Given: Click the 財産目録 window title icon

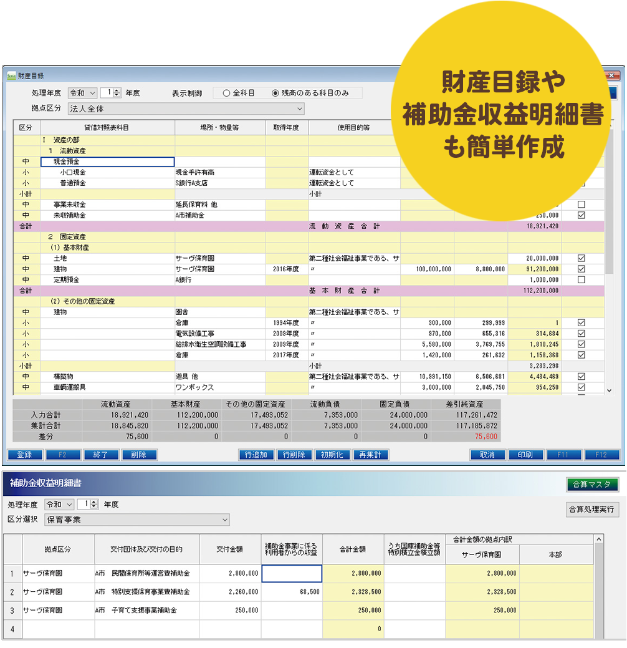Looking at the screenshot, I should [x=11, y=76].
